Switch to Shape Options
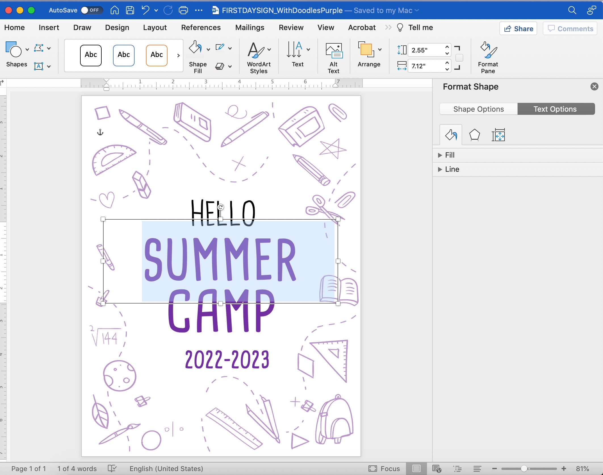This screenshot has height=475, width=603. coord(478,109)
